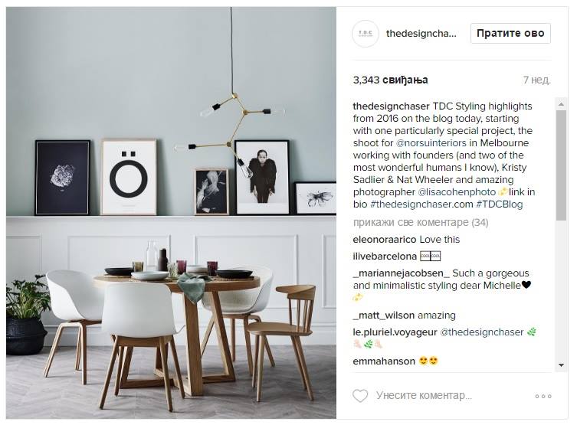Click the comments scrollbar thumb
This screenshot has width=577, height=425.
(561, 165)
